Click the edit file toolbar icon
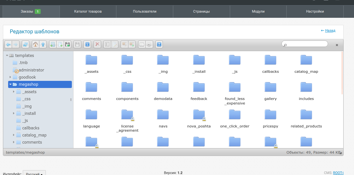 coord(115,44)
